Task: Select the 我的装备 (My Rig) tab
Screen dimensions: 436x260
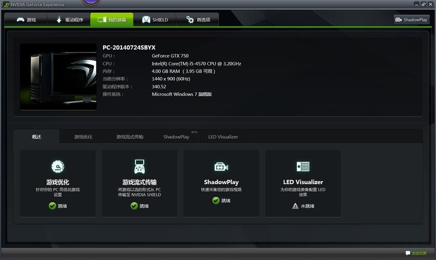Action: click(112, 20)
